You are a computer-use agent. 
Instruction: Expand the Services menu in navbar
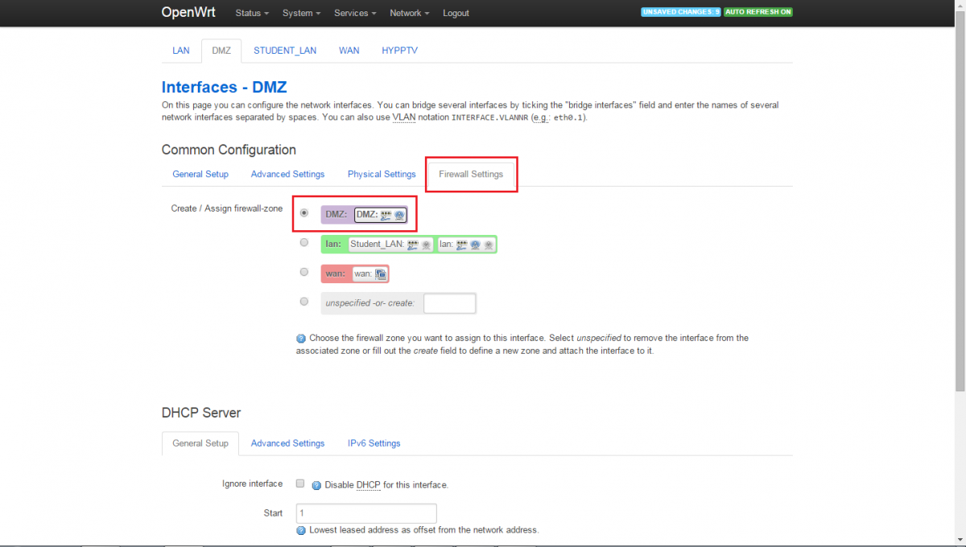(x=355, y=13)
